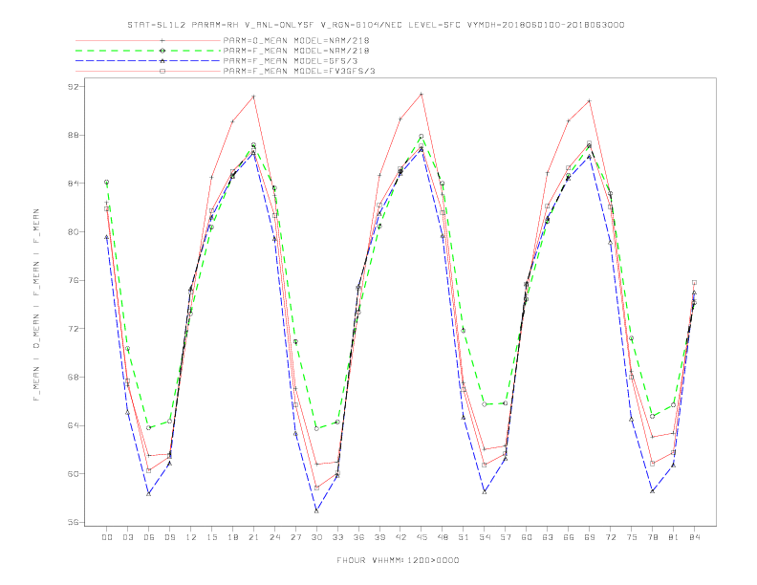Click the x-axis hour label 84
This screenshot has width=757, height=585.
(x=694, y=537)
